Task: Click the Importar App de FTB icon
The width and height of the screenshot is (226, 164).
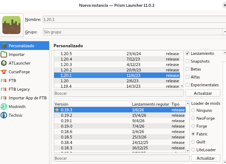Action: pyautogui.click(x=4, y=98)
